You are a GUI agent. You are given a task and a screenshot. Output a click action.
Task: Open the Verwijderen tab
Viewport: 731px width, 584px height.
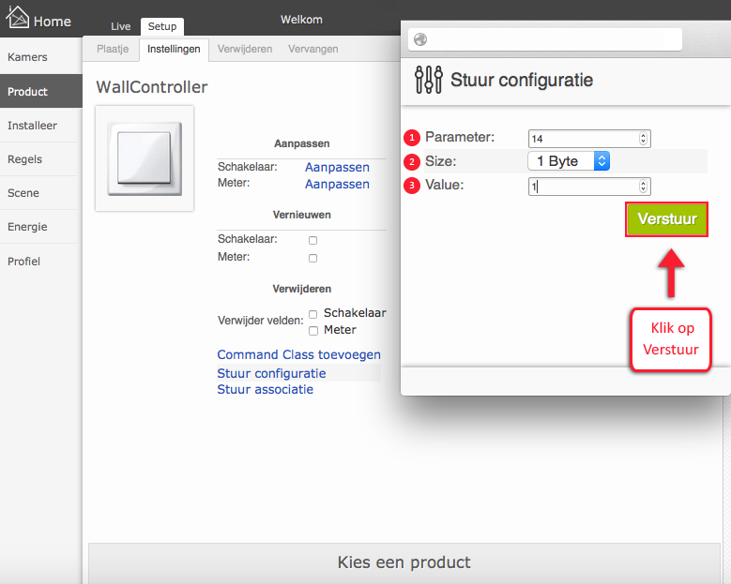245,49
